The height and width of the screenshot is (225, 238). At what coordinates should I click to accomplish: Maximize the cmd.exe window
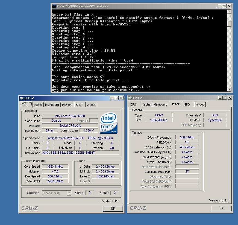click(224, 6)
